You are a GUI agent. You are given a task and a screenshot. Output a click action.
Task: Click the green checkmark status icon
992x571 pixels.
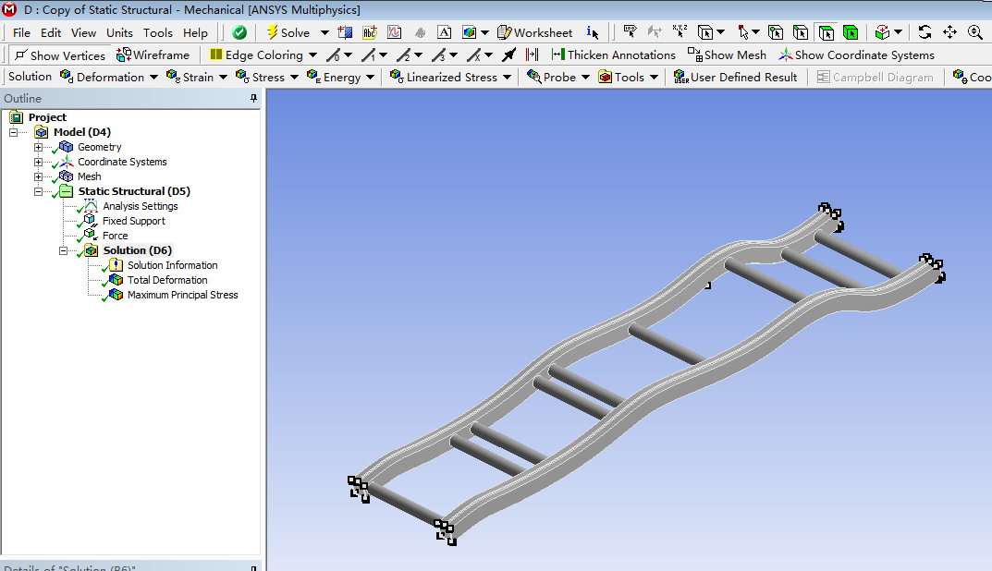click(239, 32)
